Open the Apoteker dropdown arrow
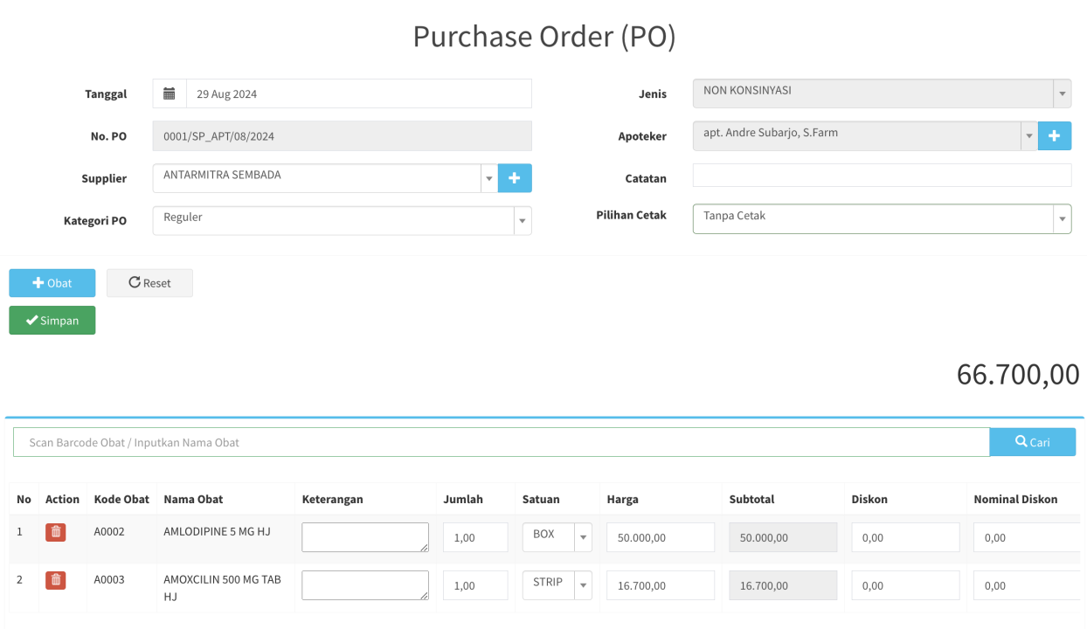 tap(1029, 136)
